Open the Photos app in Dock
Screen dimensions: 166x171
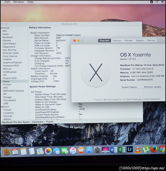click(48, 151)
